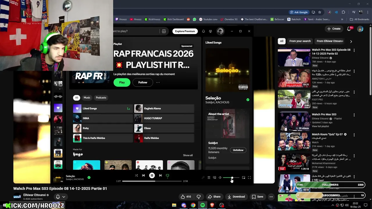Open YouTube account avatar menu
This screenshot has width=372, height=209.
point(360,29)
